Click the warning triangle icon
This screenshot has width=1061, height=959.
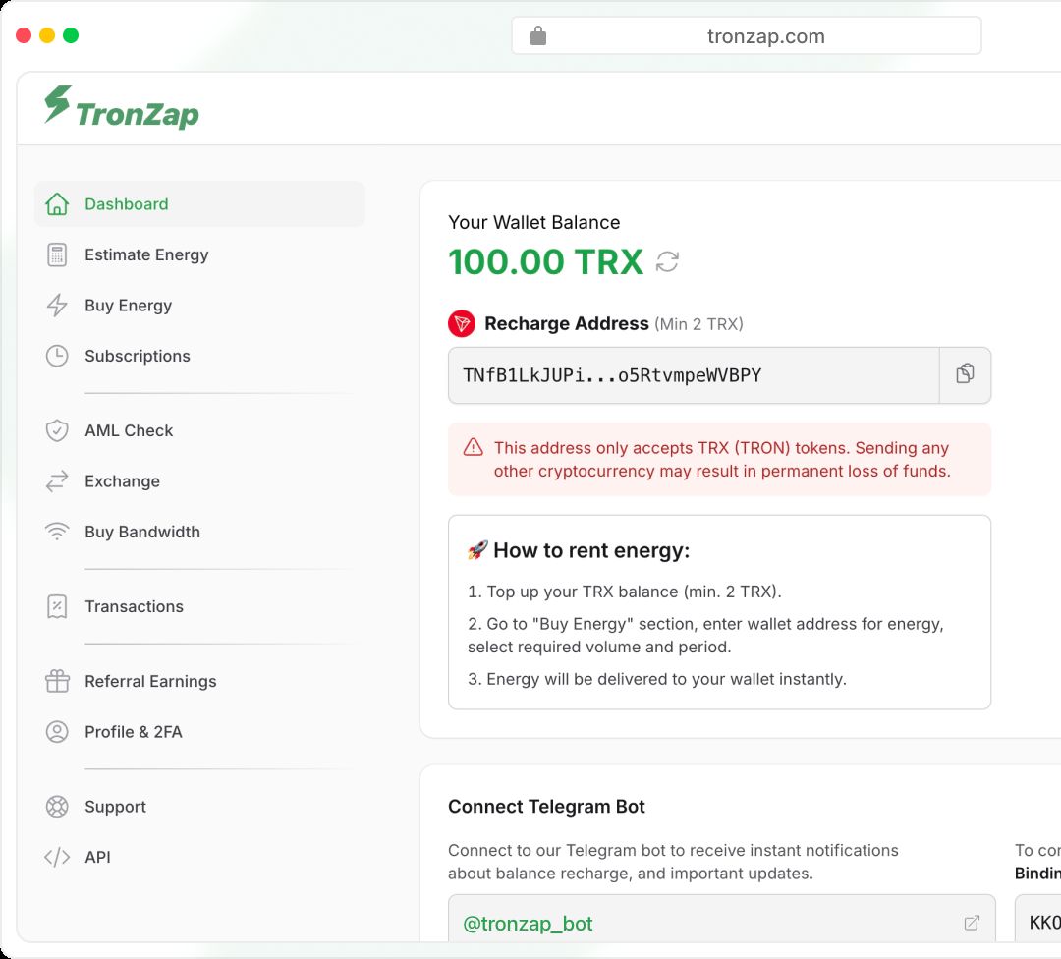473,447
